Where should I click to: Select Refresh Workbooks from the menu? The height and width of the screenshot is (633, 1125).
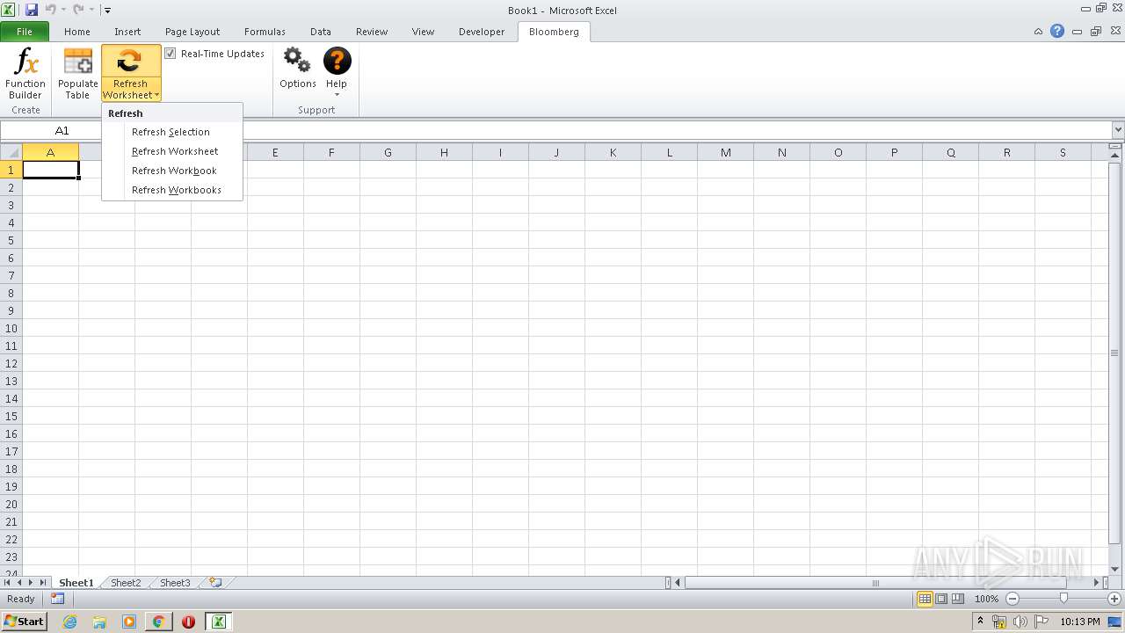(171, 190)
